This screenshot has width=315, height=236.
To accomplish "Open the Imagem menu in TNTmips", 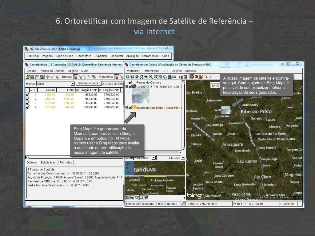I will 47,56.
